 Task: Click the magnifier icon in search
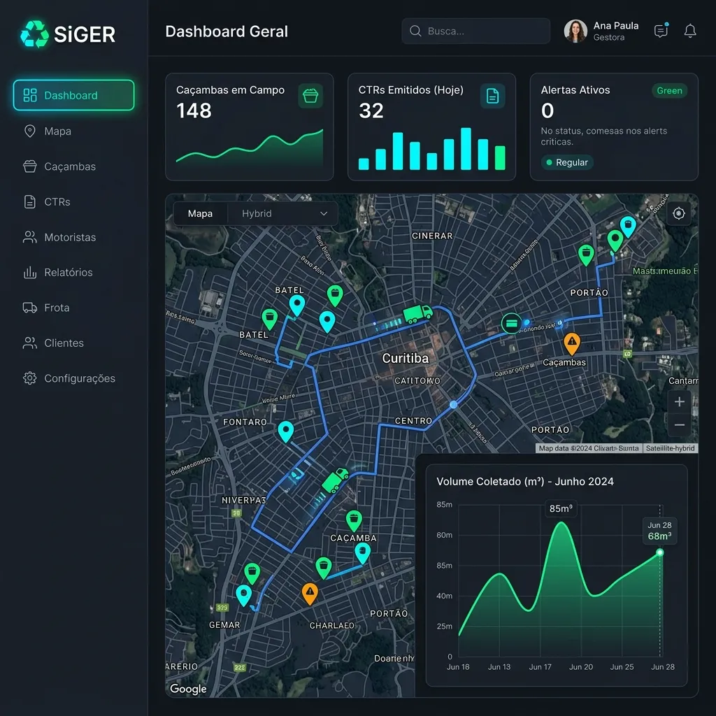415,31
